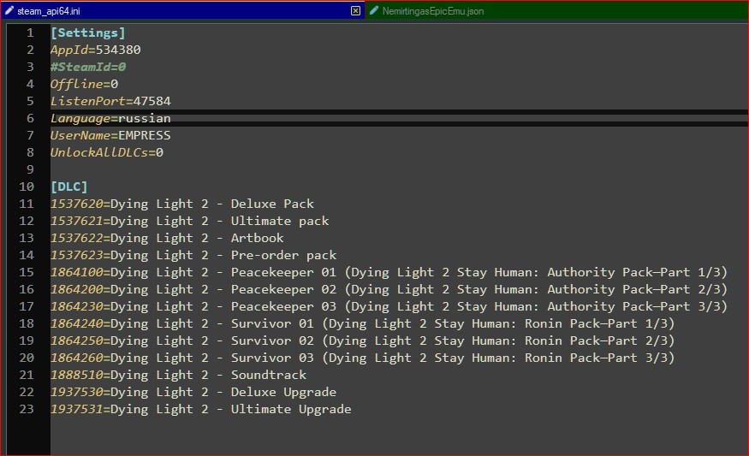The height and width of the screenshot is (456, 749).
Task: Click the AppId value 534380
Action: [118, 50]
